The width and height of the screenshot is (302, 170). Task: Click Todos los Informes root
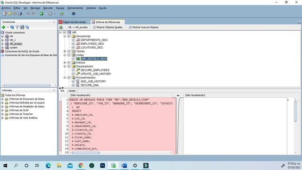[x=15, y=95]
